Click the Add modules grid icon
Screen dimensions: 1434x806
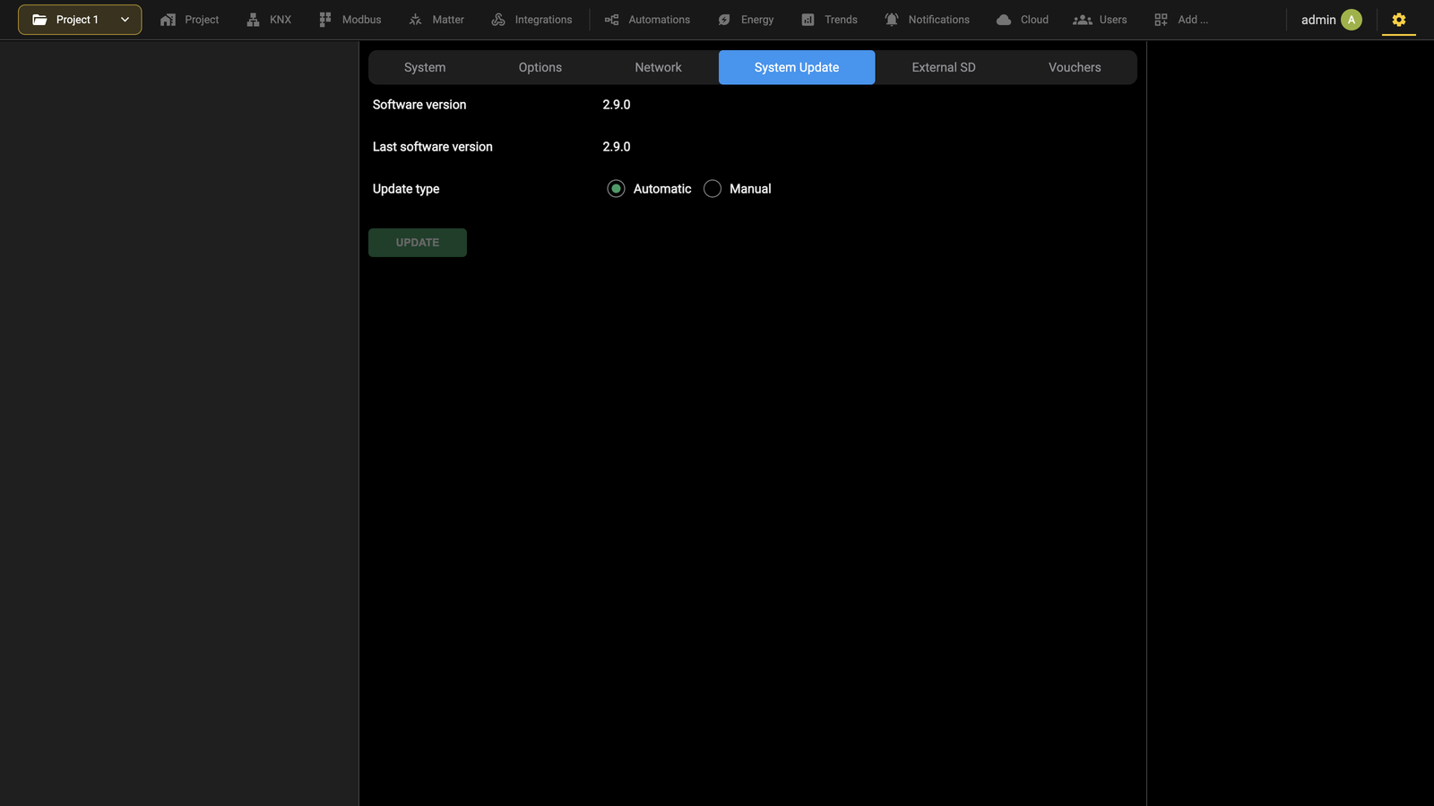[x=1161, y=20]
